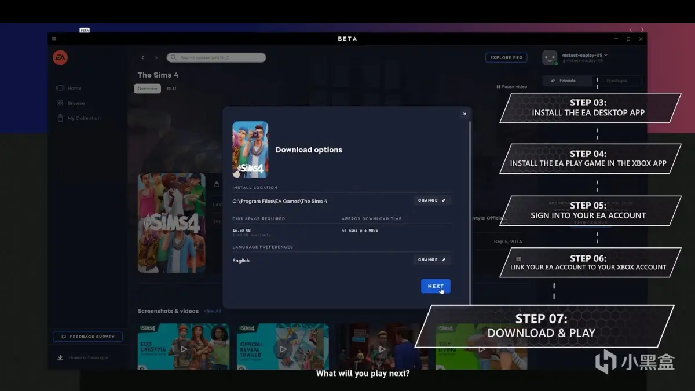Select the Overview tab
The image size is (695, 391).
[x=147, y=89]
